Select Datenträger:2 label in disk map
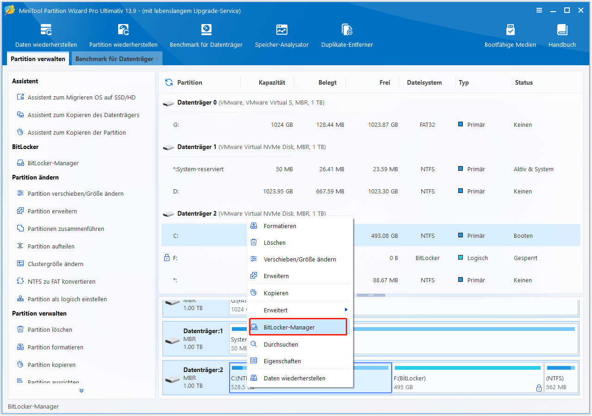The width and height of the screenshot is (592, 416). tap(203, 370)
